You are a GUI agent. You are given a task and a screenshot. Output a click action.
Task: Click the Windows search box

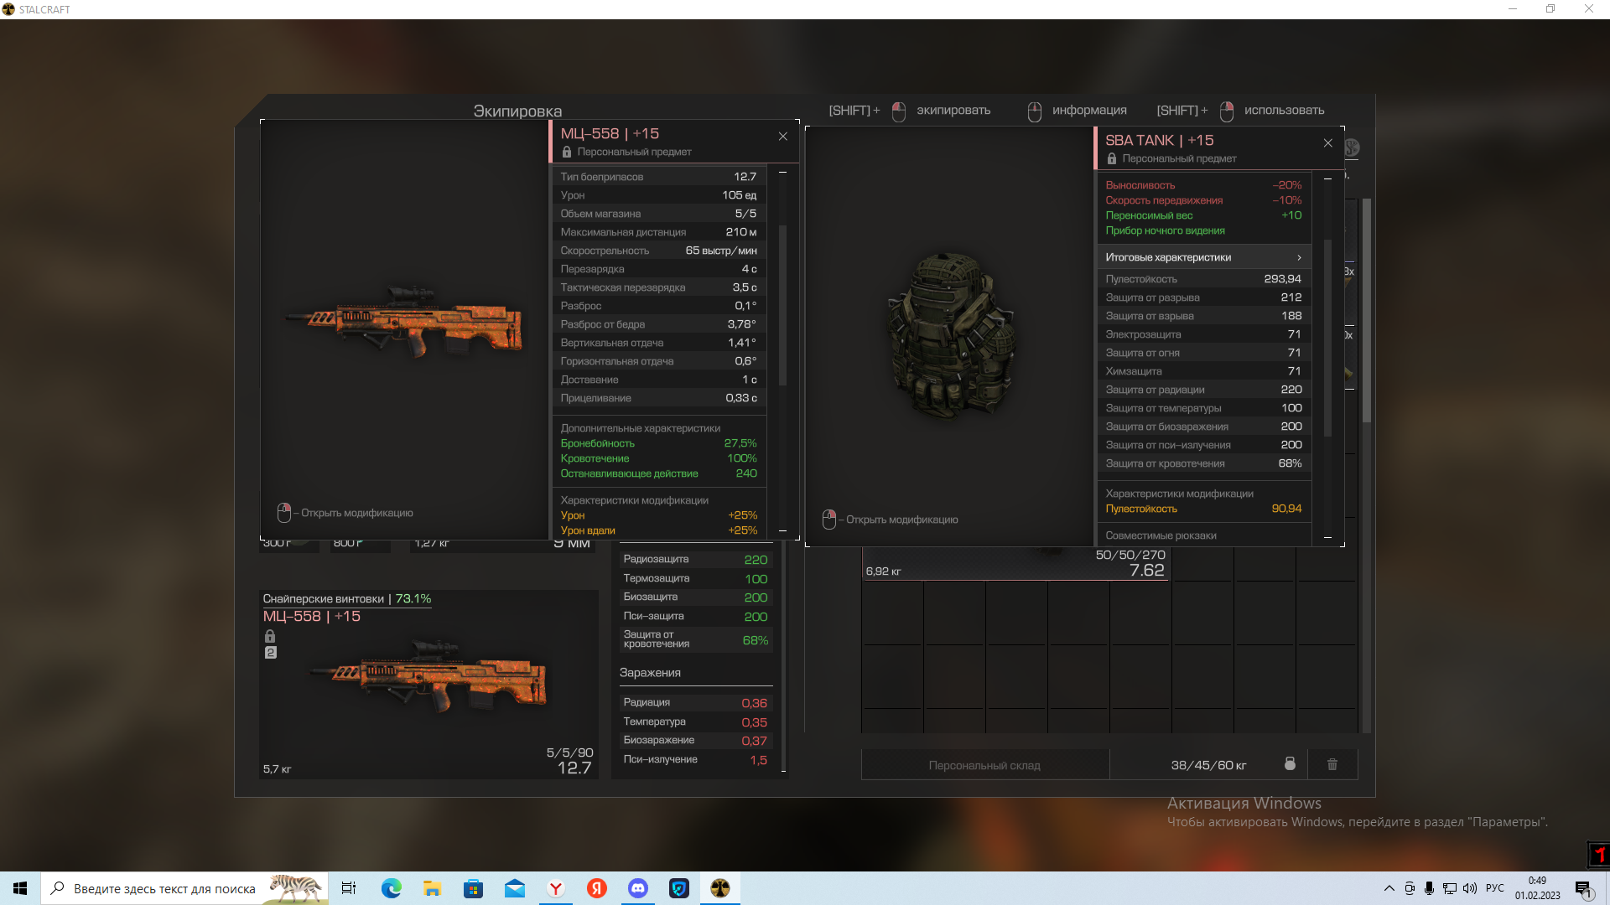click(184, 888)
